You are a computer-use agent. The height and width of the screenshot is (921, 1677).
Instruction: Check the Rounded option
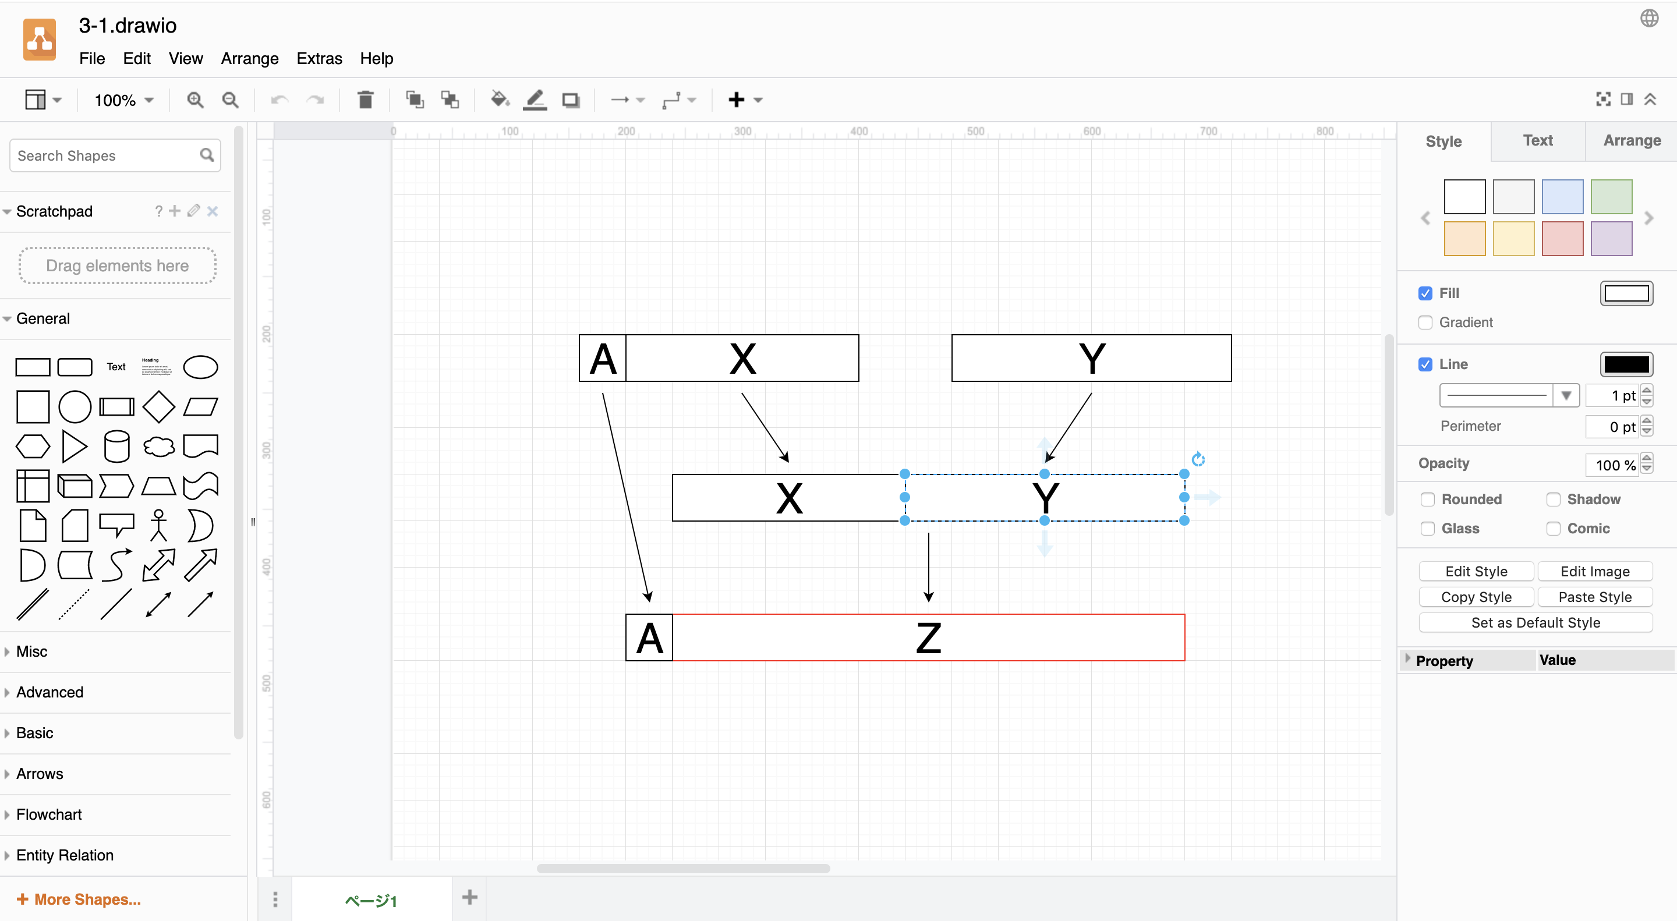point(1428,500)
